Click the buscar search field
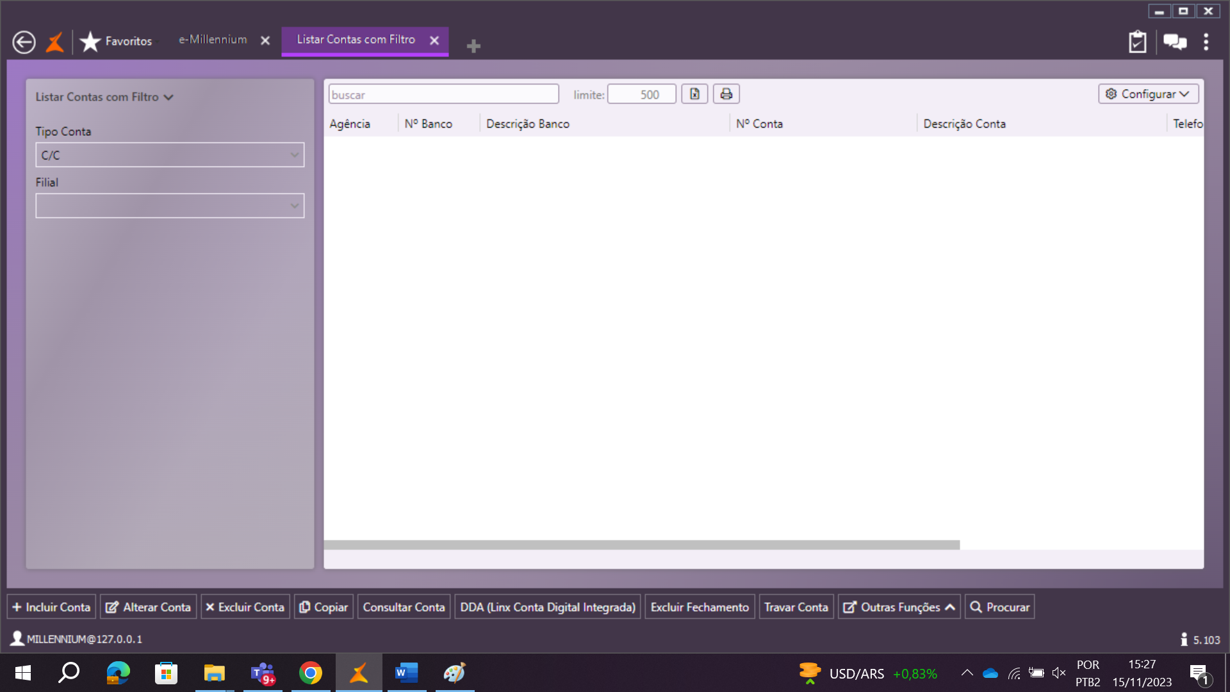The image size is (1230, 692). pos(443,94)
